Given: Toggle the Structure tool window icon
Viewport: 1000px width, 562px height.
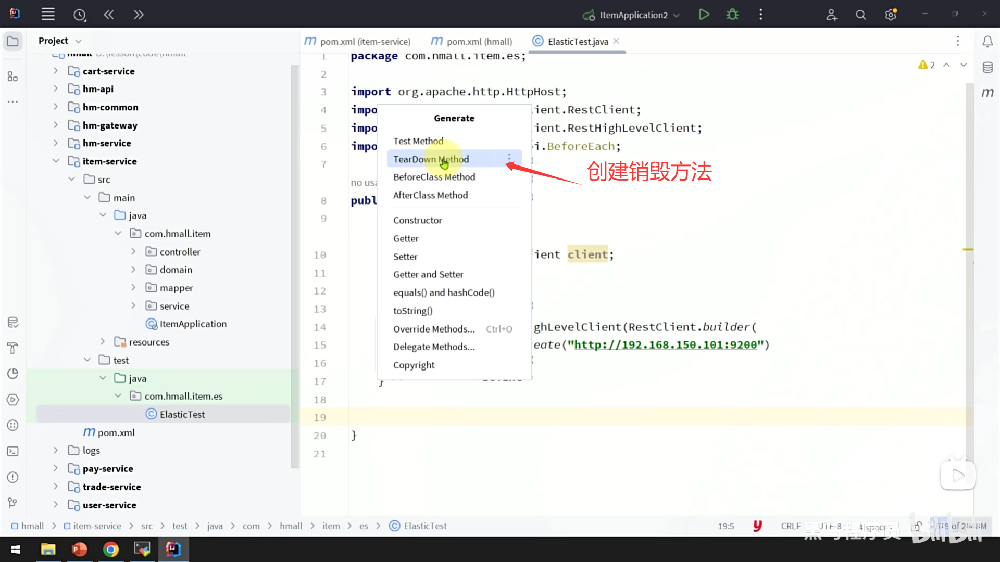Looking at the screenshot, I should click(x=12, y=77).
